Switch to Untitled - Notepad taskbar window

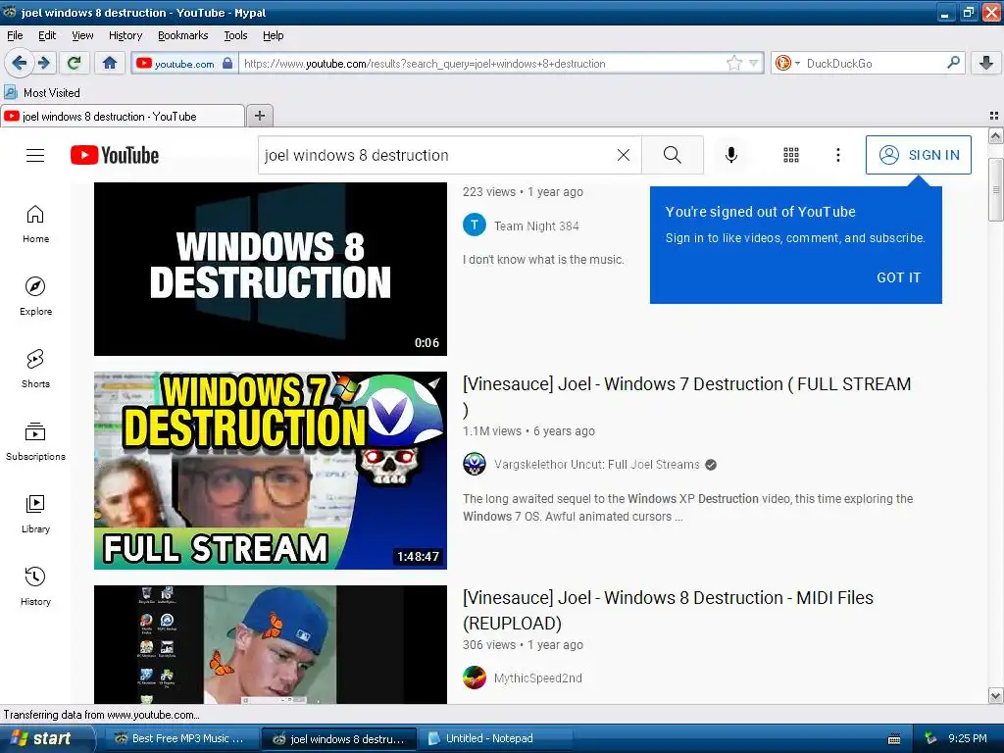tap(495, 738)
